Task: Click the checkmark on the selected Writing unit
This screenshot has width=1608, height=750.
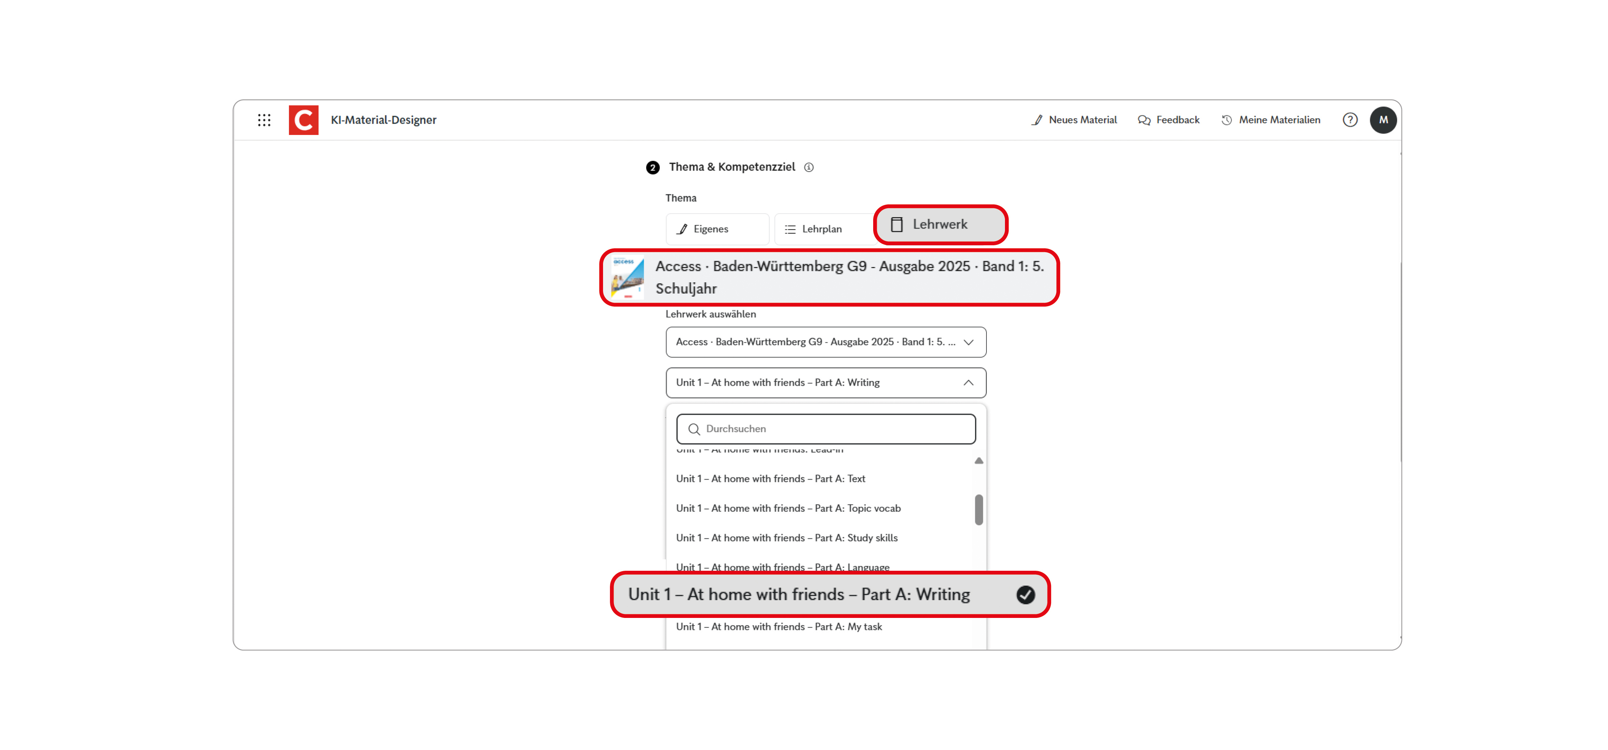Action: tap(1026, 595)
